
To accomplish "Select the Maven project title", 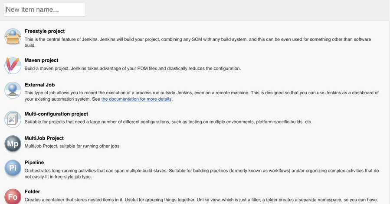I will click(41, 60).
